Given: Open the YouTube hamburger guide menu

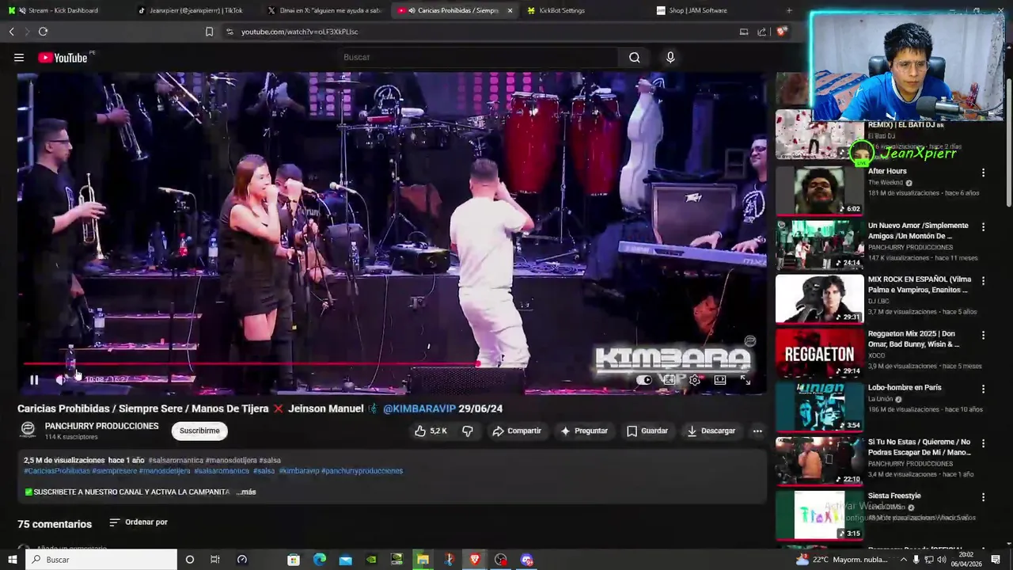Looking at the screenshot, I should (19, 58).
